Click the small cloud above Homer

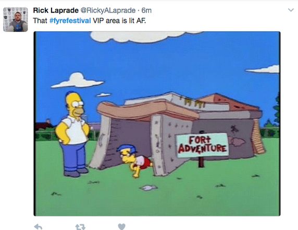tap(77, 80)
